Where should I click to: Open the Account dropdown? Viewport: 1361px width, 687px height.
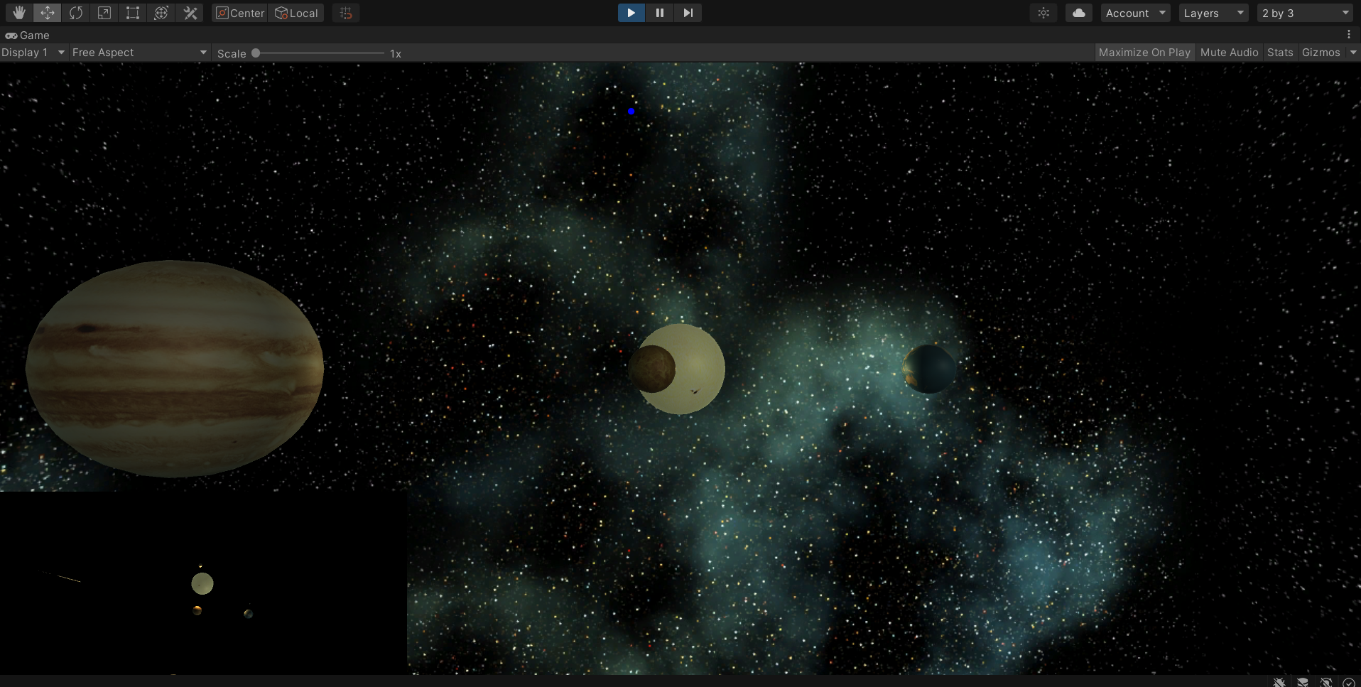1135,13
